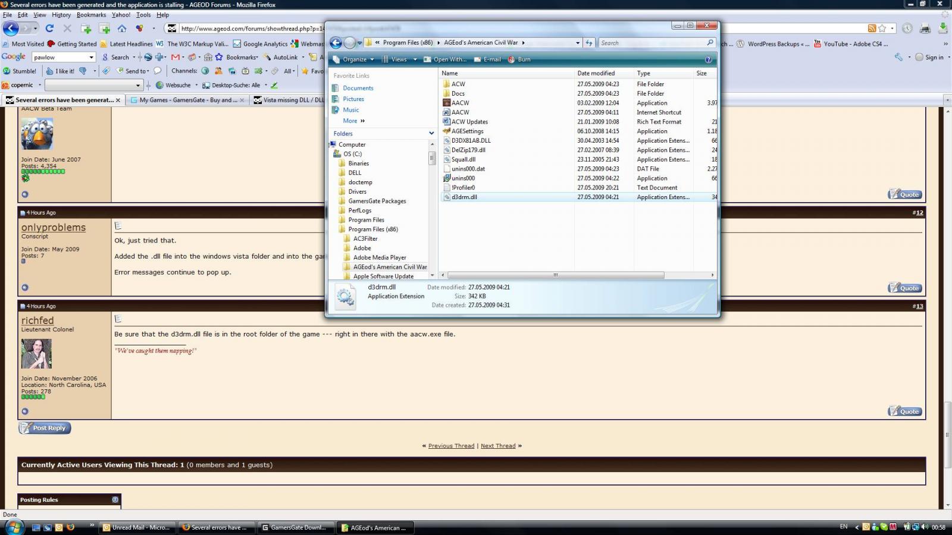The height and width of the screenshot is (535, 952).
Task: Expand the Explorer address bar history dropdown
Action: [577, 43]
